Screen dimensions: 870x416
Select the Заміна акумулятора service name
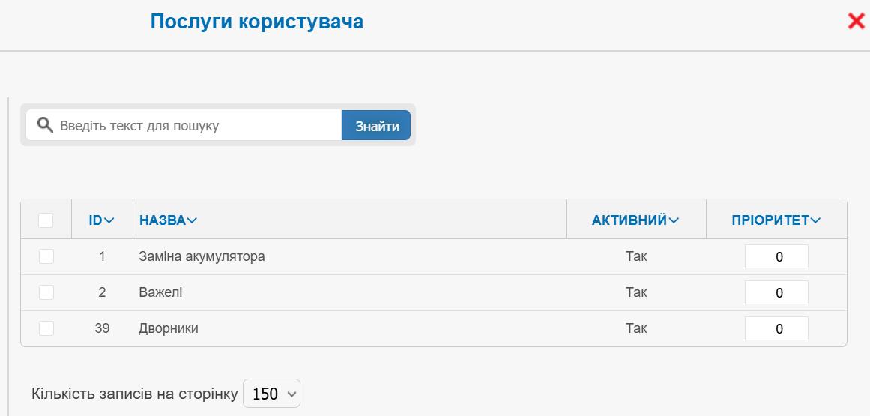click(x=202, y=256)
